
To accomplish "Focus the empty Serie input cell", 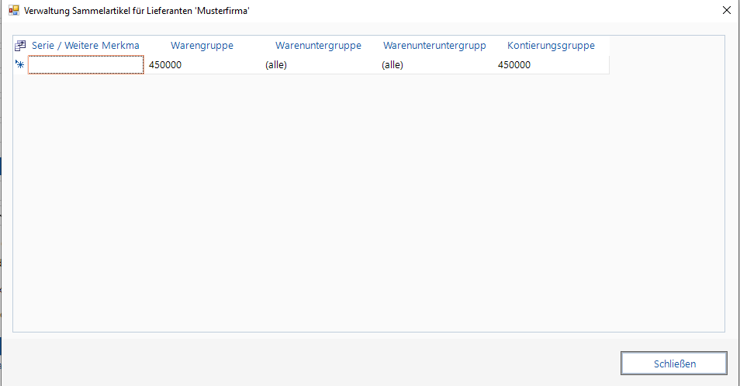I will (x=85, y=65).
